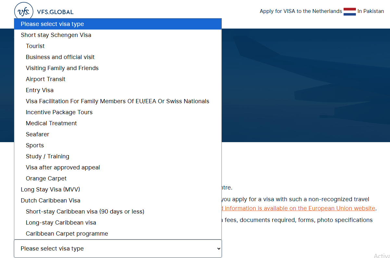
Task: Choose Visa Facilitation For Family Members of EU/EEA
Action: tap(118, 101)
